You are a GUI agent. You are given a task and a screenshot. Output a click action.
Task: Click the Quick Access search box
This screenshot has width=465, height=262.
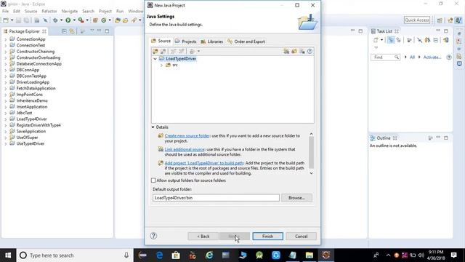tap(417, 20)
